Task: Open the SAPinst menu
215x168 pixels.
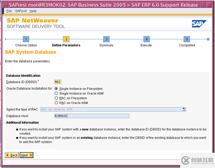Action: click(21, 11)
